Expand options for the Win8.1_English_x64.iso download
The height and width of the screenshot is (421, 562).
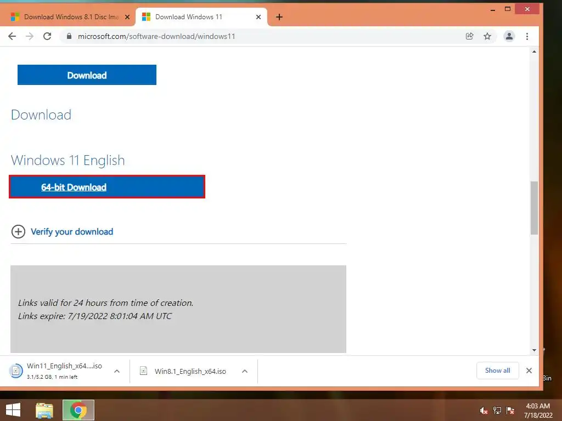(x=245, y=371)
